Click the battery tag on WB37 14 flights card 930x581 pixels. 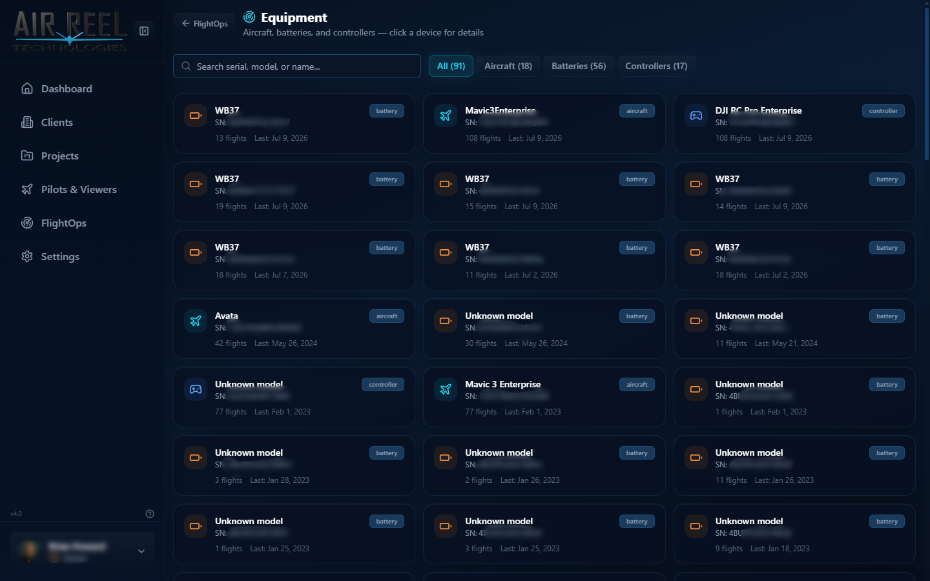point(887,179)
